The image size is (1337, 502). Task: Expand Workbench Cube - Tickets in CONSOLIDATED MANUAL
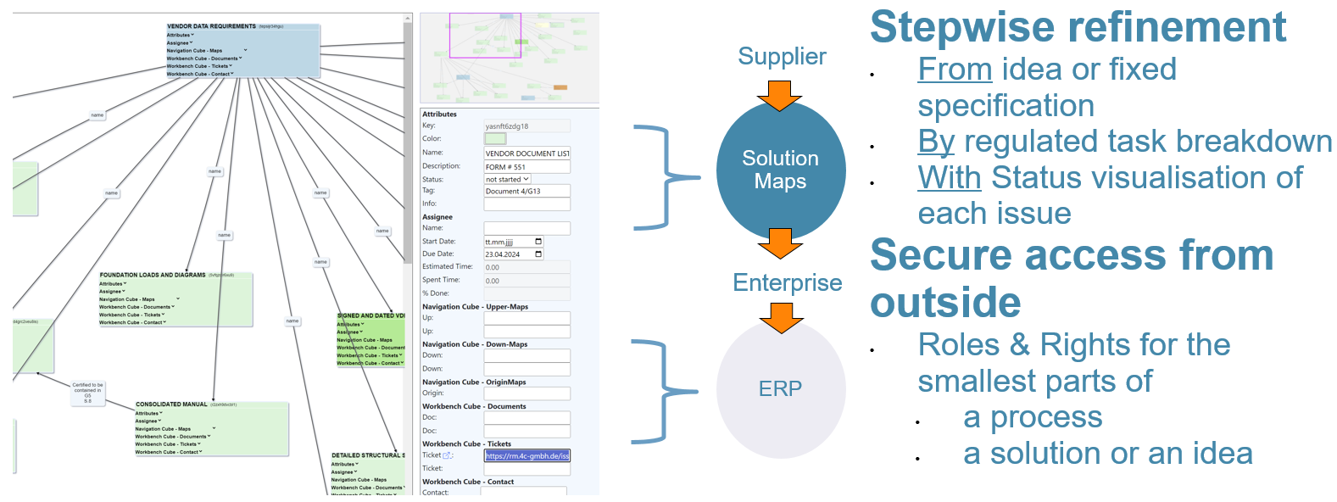(x=200, y=443)
